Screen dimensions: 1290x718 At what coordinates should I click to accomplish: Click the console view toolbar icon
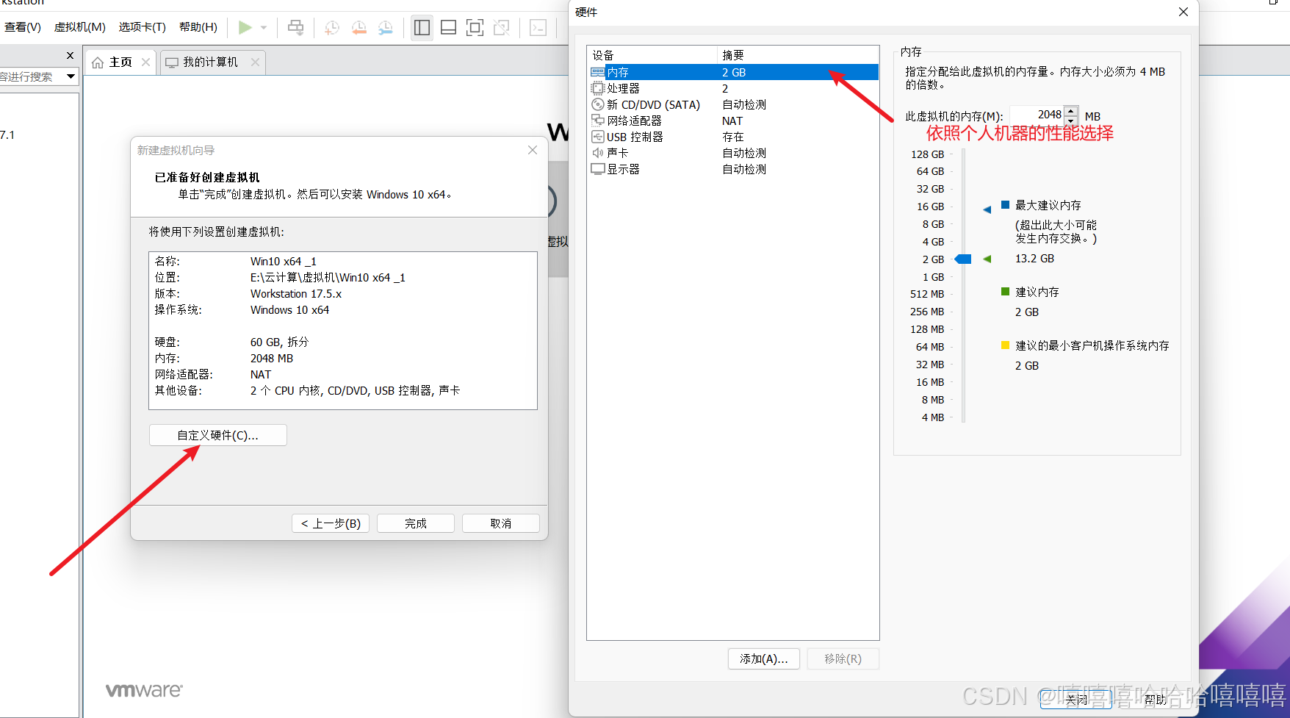pyautogui.click(x=538, y=27)
